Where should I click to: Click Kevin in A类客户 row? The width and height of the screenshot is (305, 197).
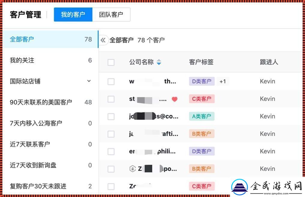[x=267, y=117]
